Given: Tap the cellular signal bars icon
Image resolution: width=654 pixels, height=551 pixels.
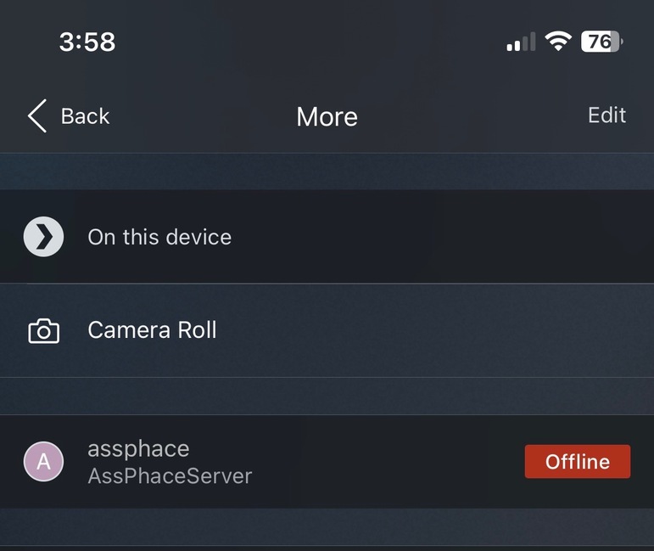Looking at the screenshot, I should (521, 42).
